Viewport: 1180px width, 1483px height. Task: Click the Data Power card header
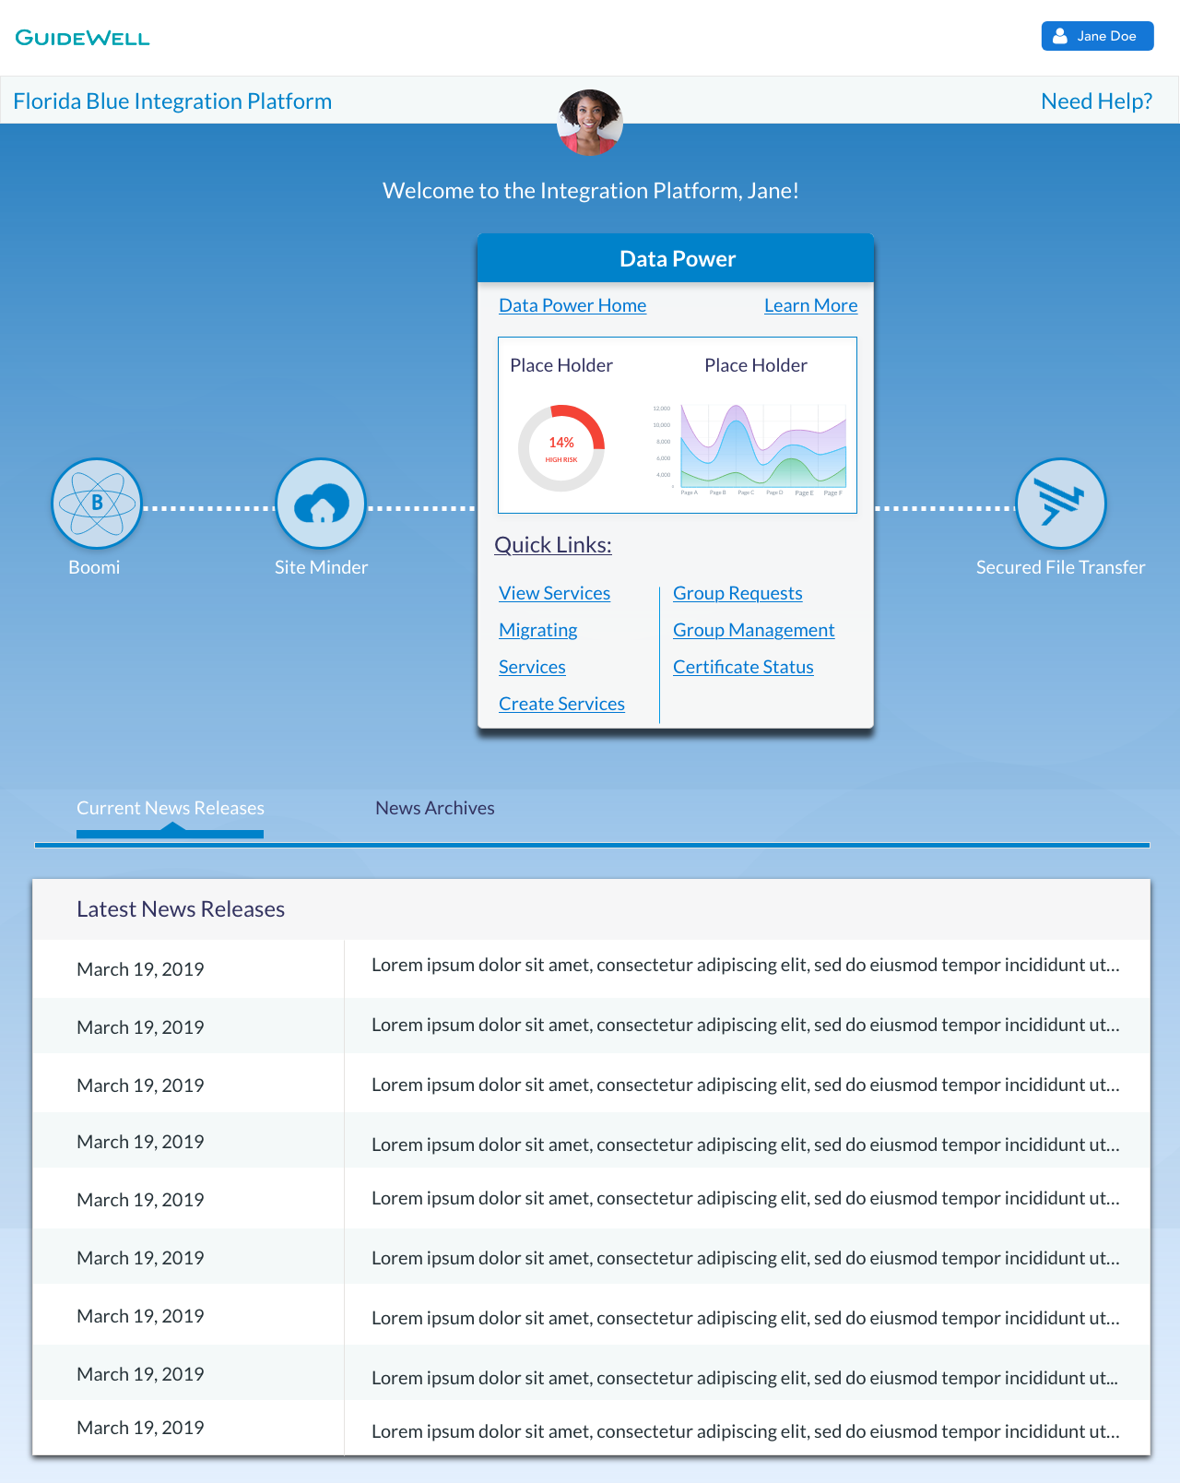tap(676, 258)
